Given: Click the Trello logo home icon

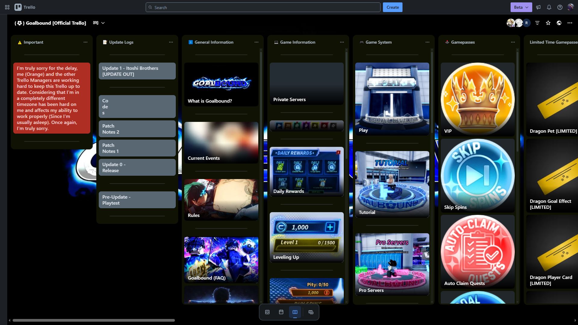Looking at the screenshot, I should point(25,7).
